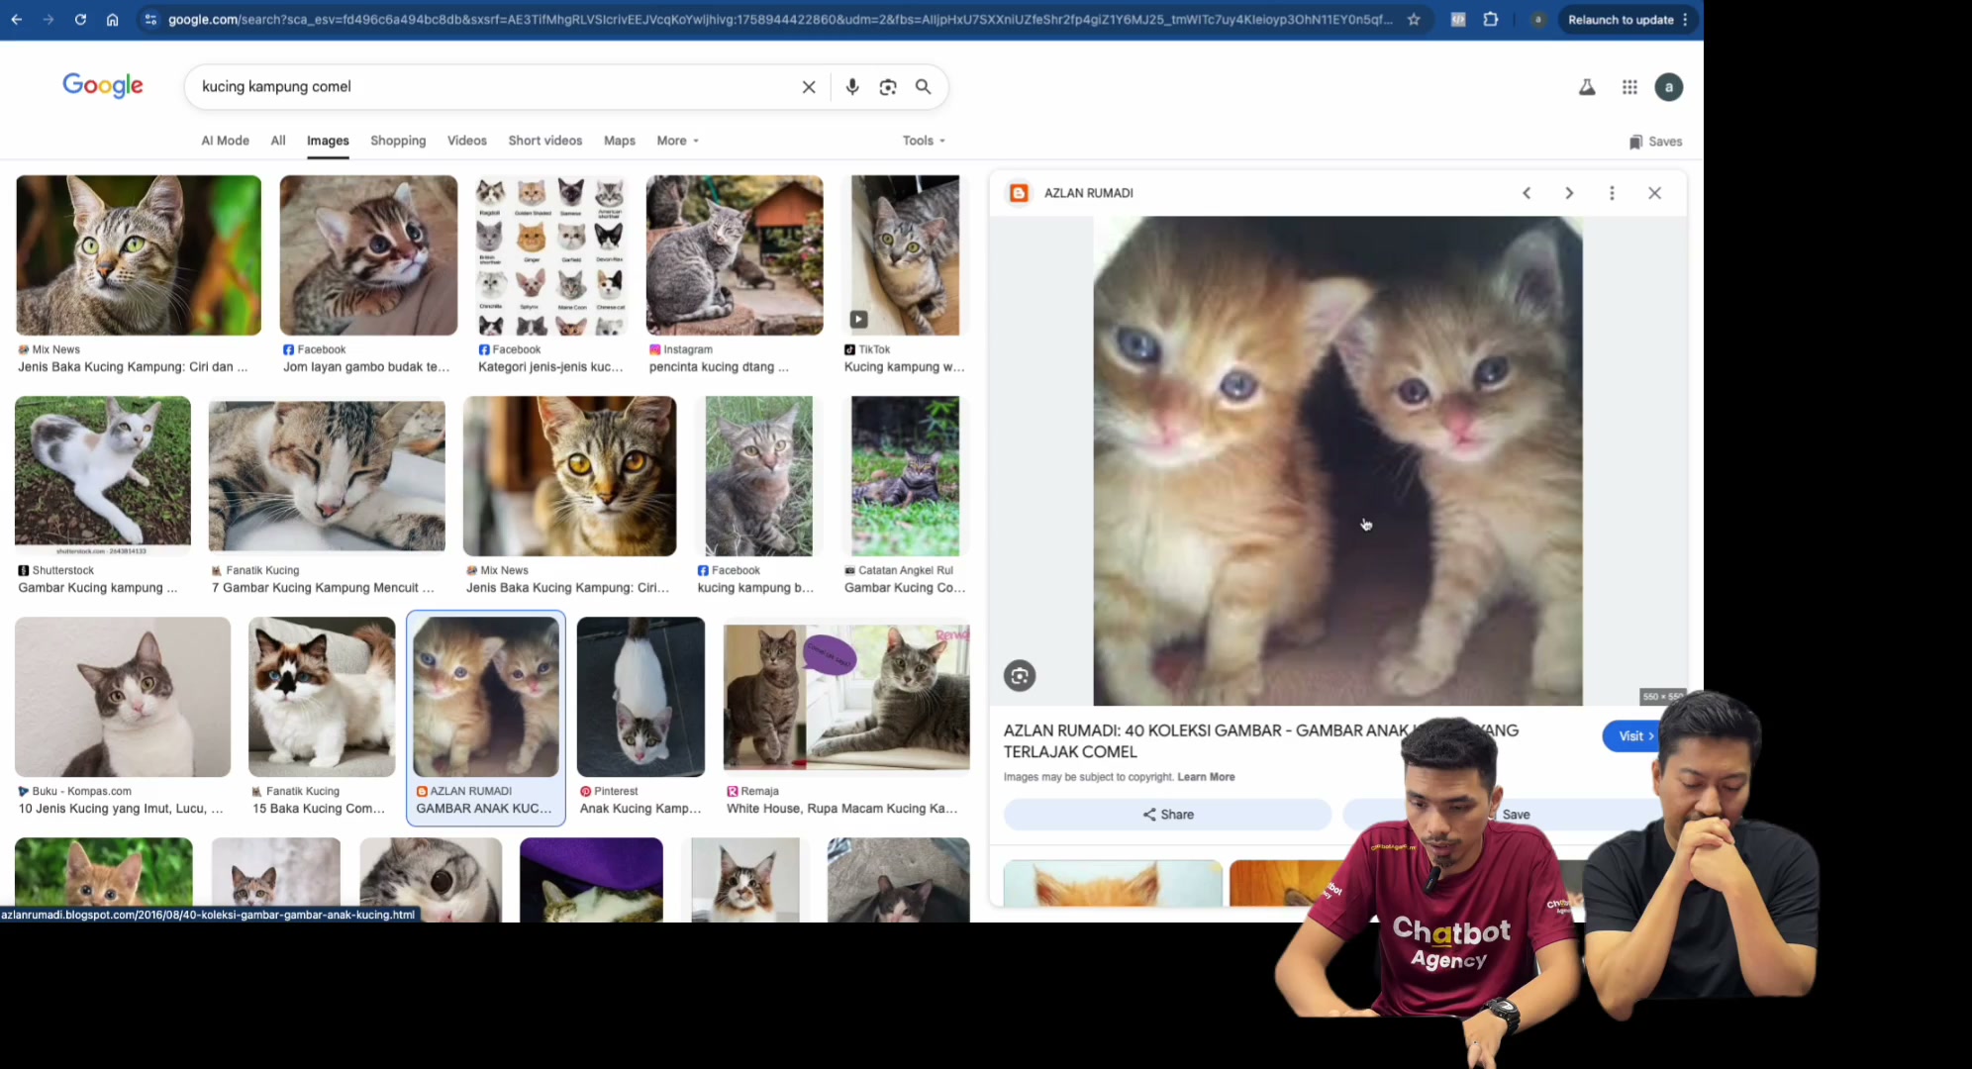Viewport: 1972px width, 1069px height.
Task: Open the Instagram pencinta kucing thumbnail
Action: click(x=735, y=255)
